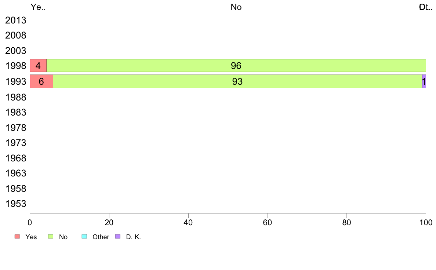Select the 1993 purple D. K. segment

(x=424, y=81)
